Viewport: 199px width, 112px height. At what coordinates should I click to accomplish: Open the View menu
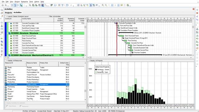12,2
